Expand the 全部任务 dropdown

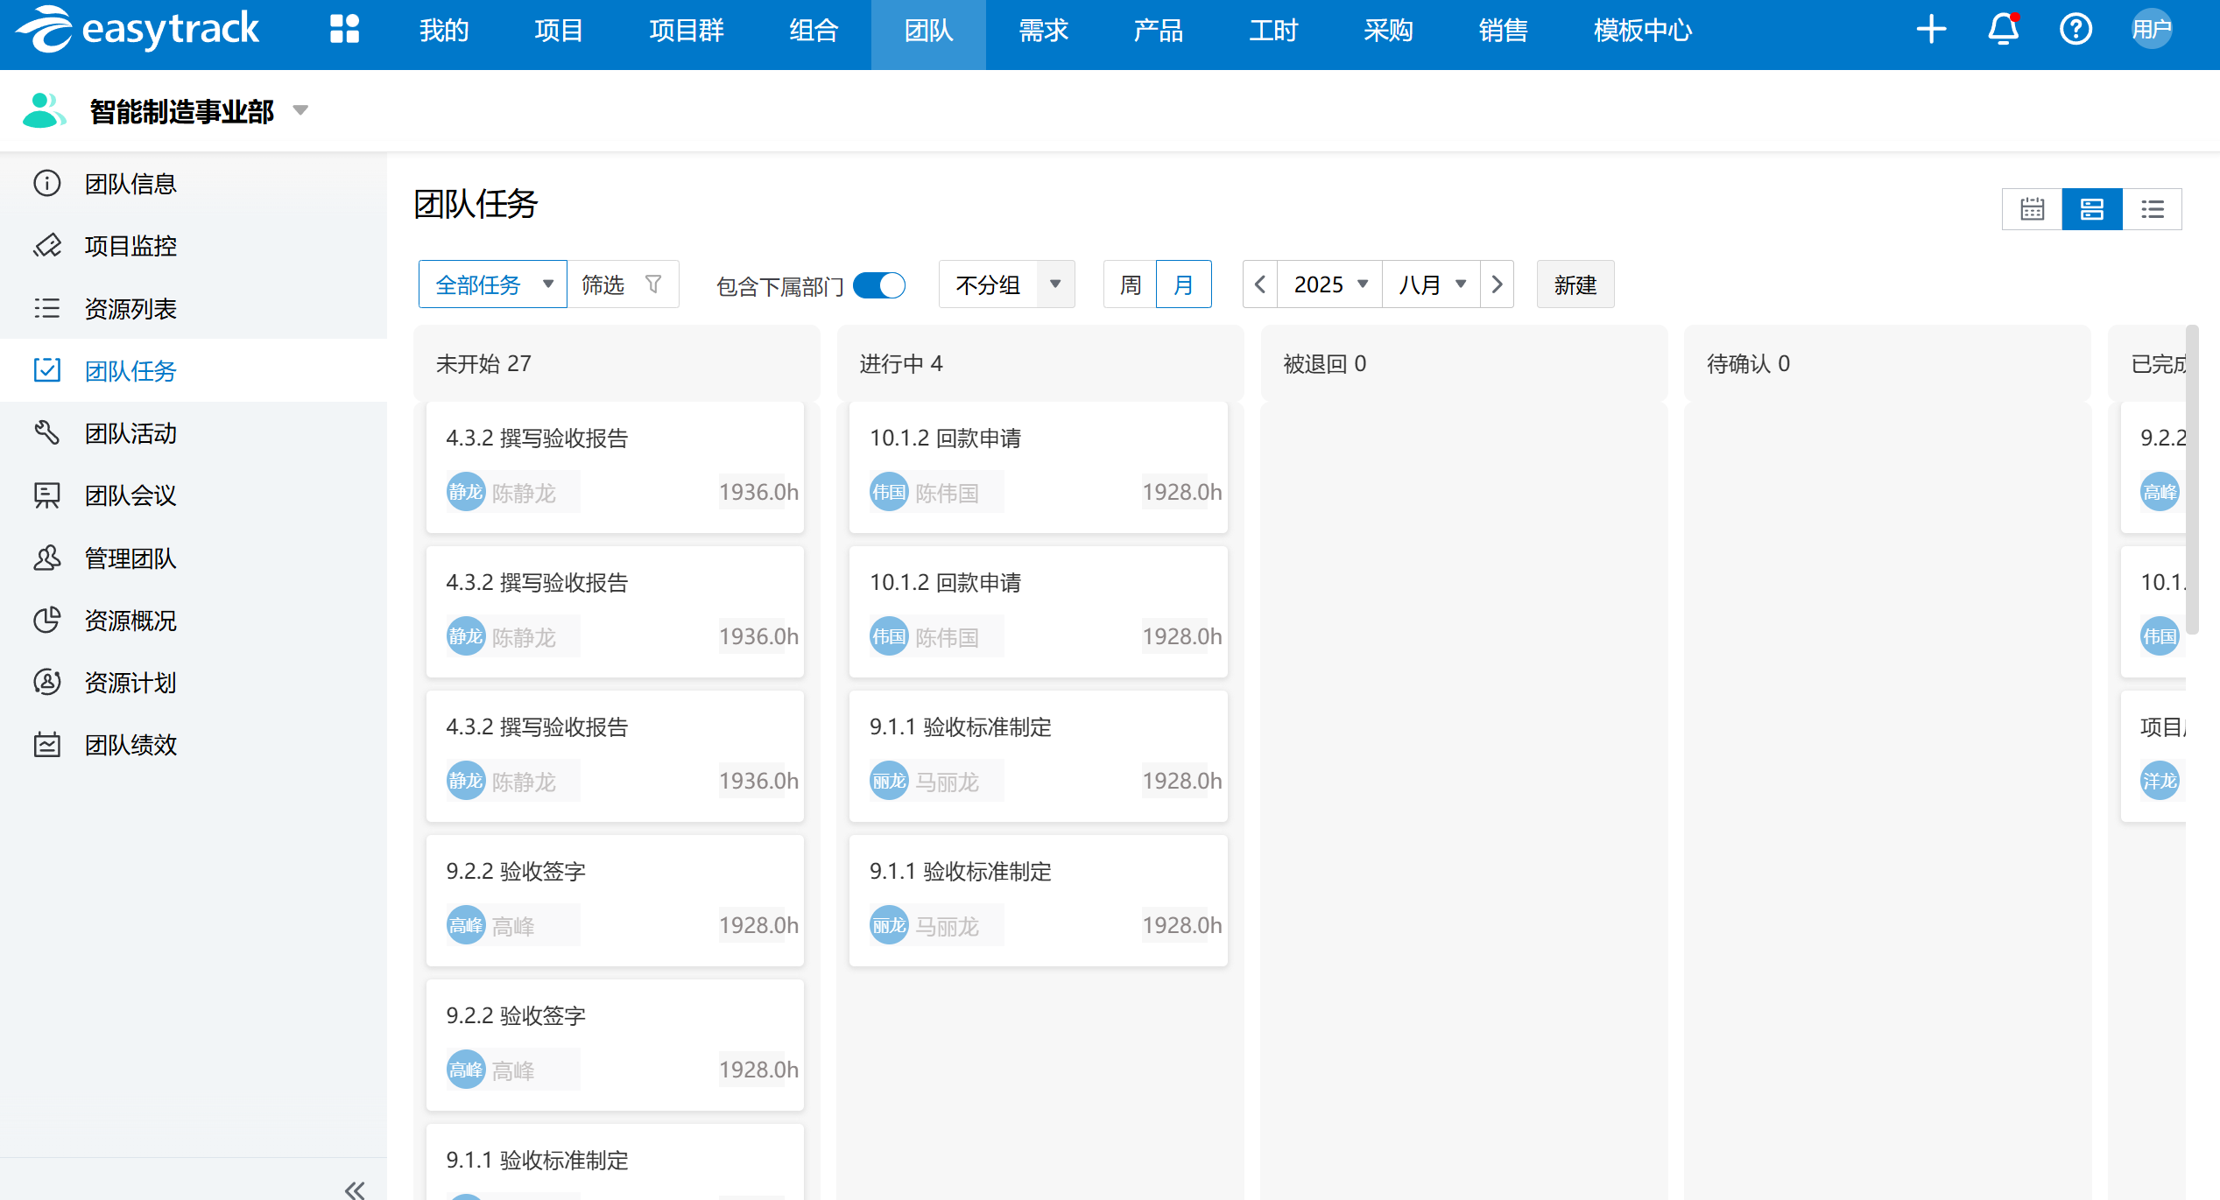493,284
